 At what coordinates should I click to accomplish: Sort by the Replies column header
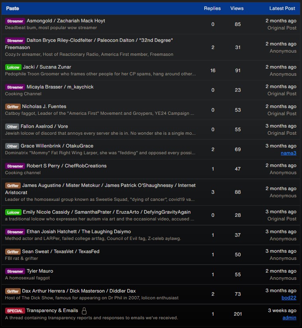pos(212,8)
